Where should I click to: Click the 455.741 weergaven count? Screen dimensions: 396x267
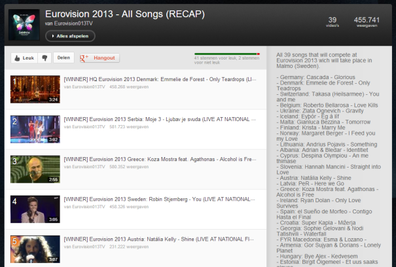point(367,22)
